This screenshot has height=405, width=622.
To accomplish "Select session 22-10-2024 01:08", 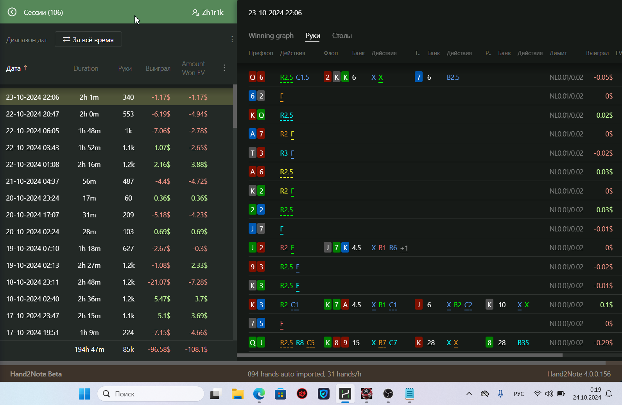I will pyautogui.click(x=117, y=164).
